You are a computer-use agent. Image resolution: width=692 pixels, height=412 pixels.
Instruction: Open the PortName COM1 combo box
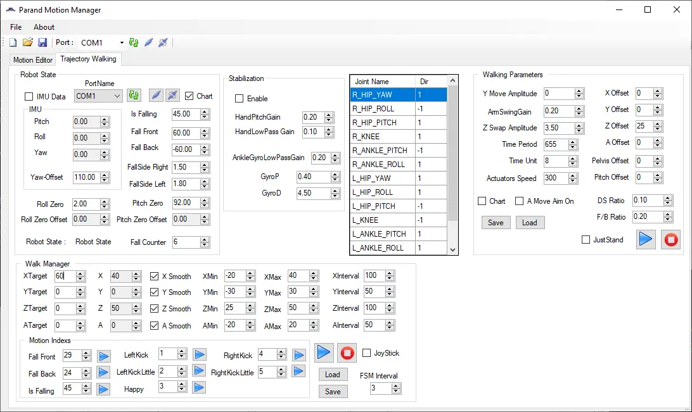pyautogui.click(x=98, y=96)
